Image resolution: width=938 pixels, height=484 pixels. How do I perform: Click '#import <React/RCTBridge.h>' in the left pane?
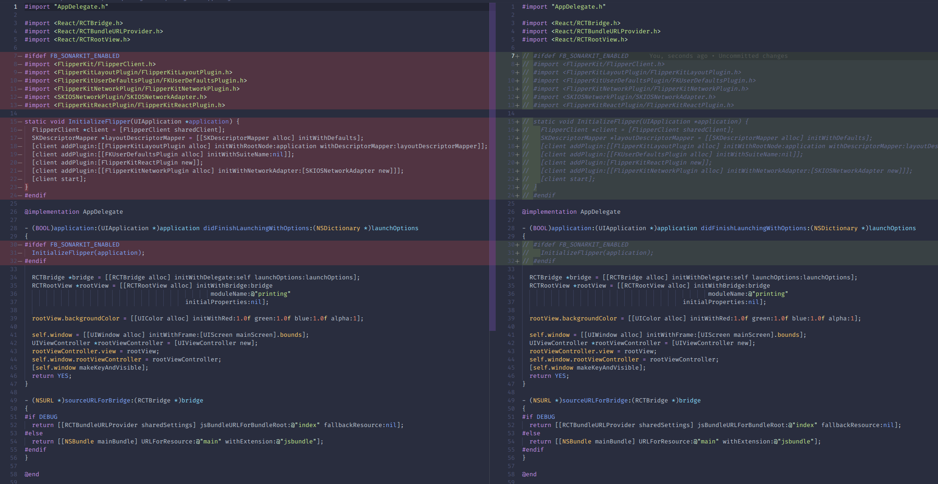click(74, 23)
